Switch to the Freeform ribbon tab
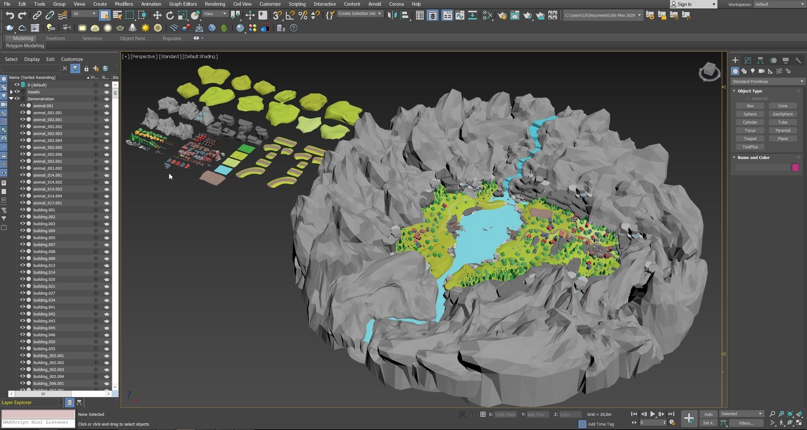807x430 pixels. point(55,38)
